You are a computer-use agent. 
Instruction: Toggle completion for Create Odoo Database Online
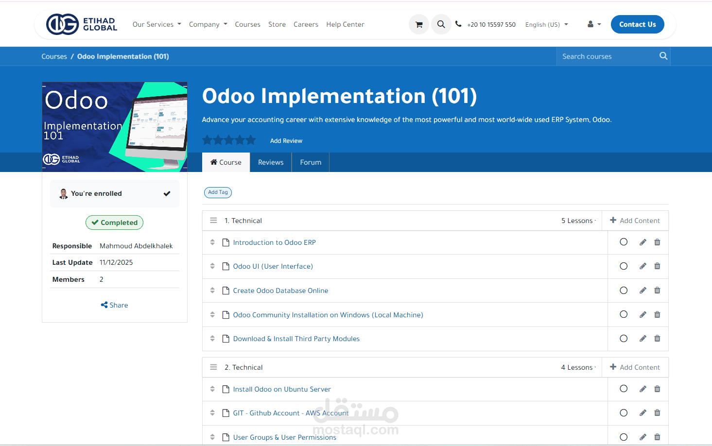pyautogui.click(x=624, y=291)
